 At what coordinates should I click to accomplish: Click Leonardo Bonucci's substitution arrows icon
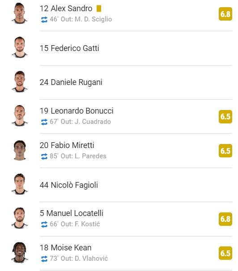coord(44,122)
